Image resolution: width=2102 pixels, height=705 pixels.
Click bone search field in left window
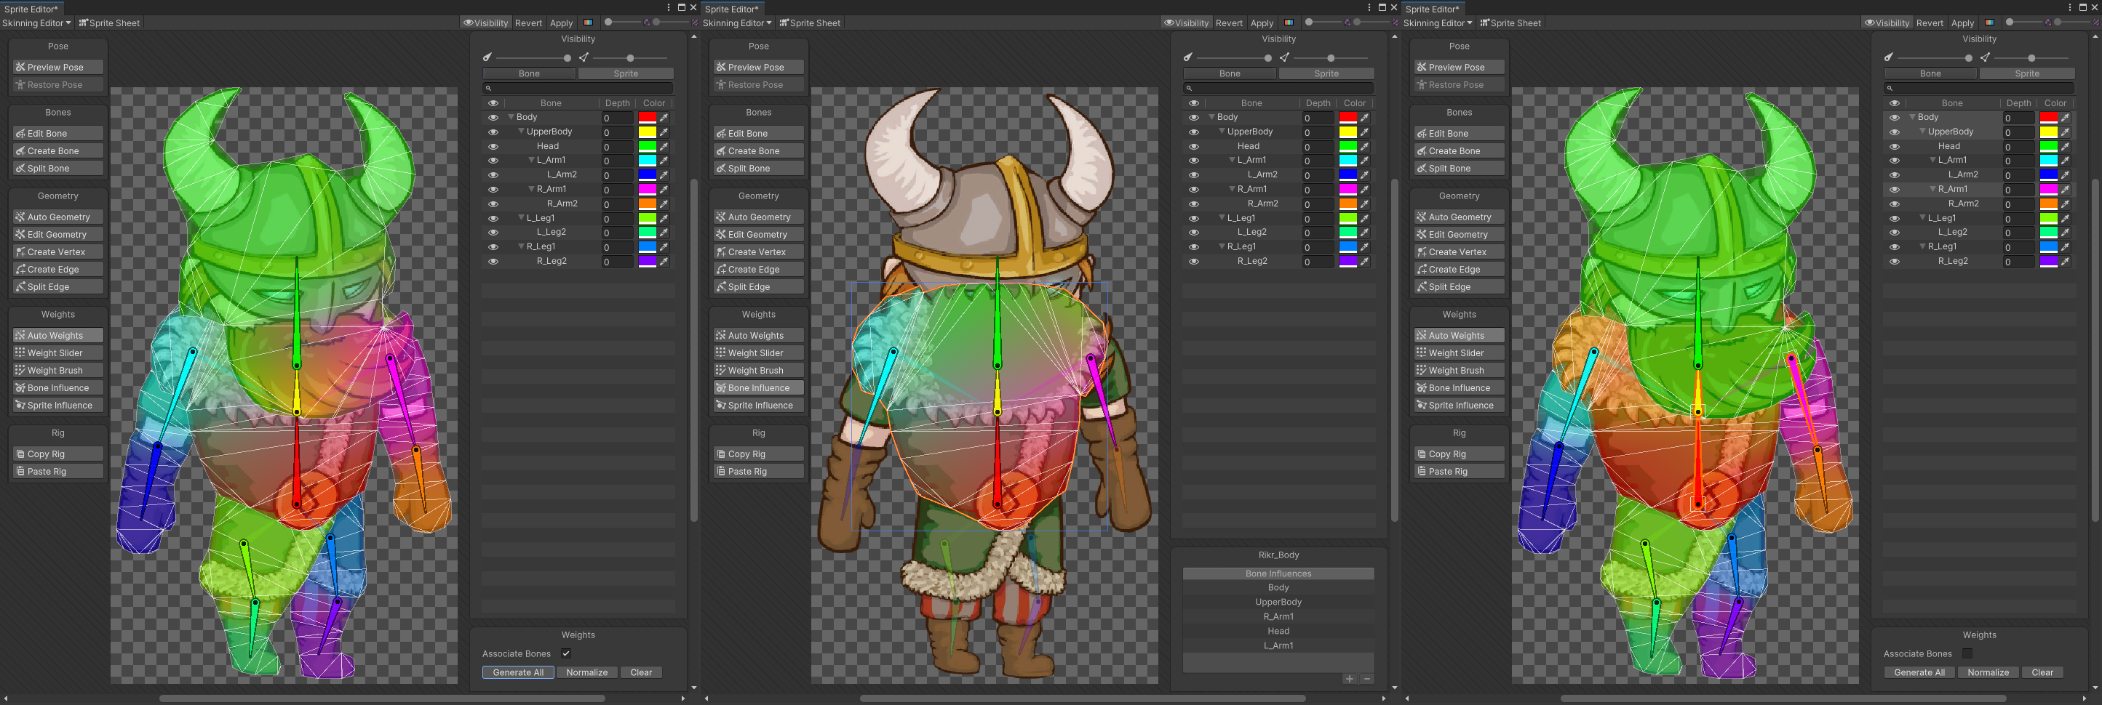(578, 88)
